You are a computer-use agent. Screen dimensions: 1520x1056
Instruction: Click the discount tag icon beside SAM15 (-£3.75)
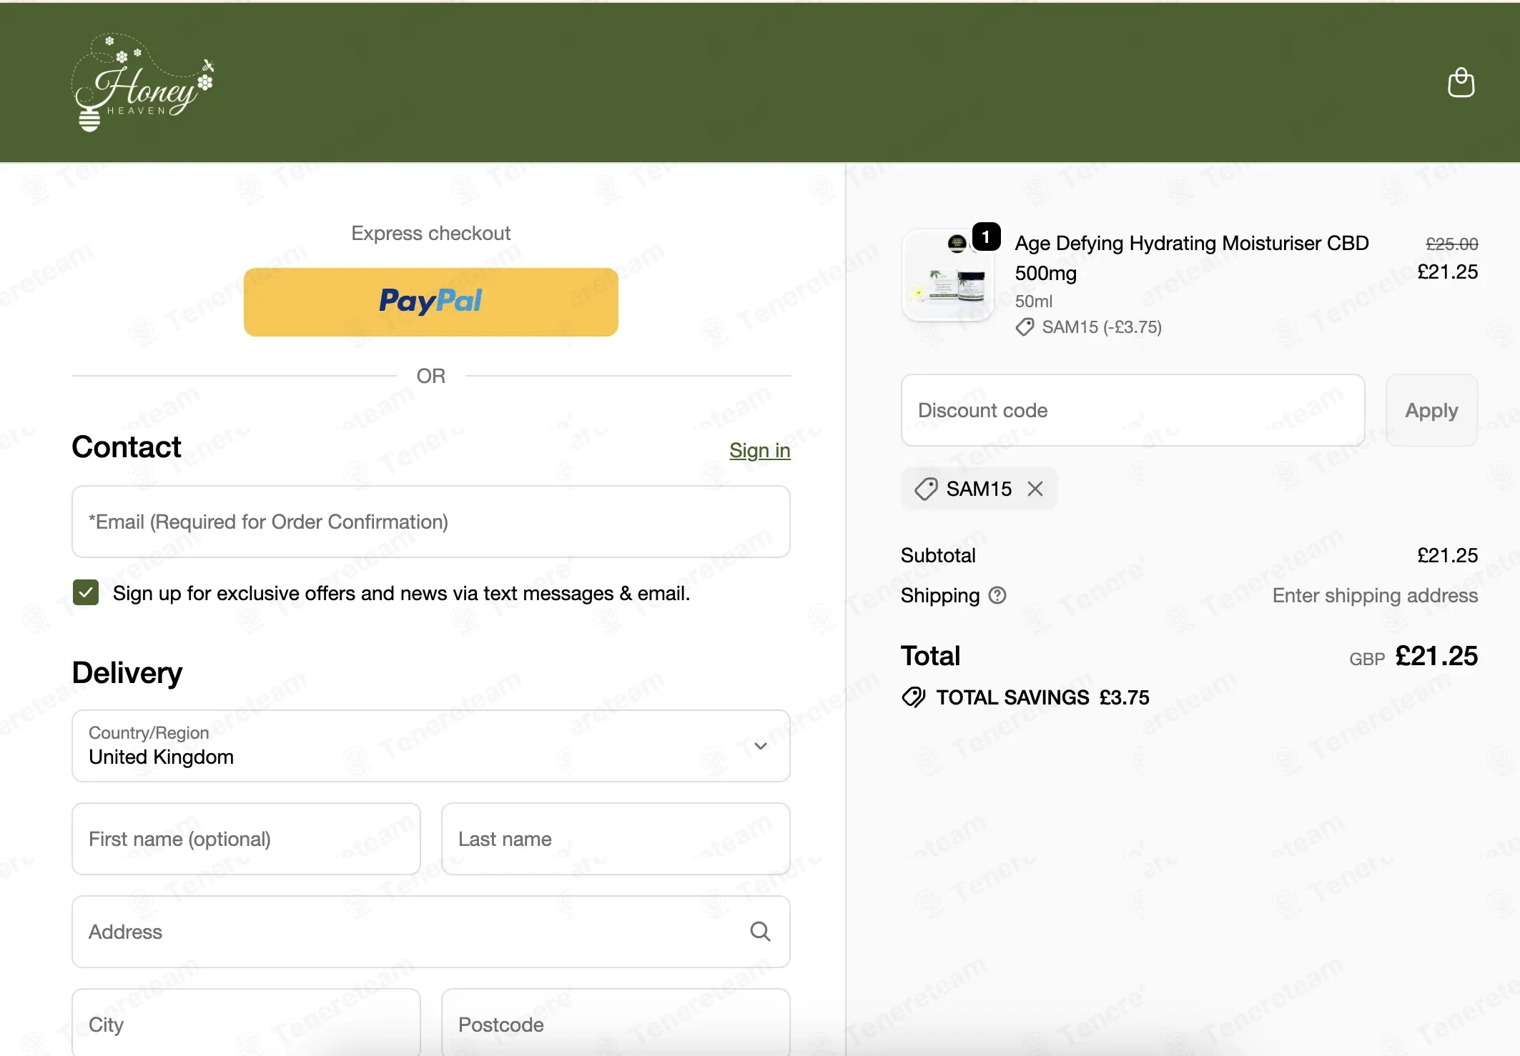coord(1025,327)
